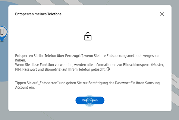This screenshot has width=179, height=120.
Task: Click the word "haben." in the description
Action: coord(20,60)
